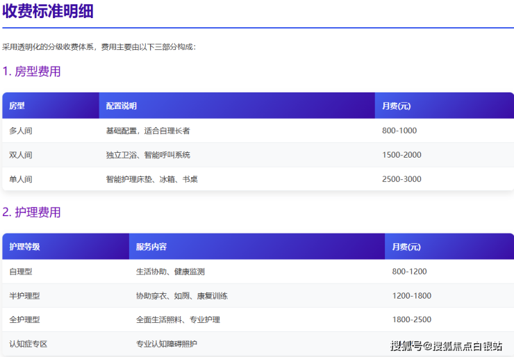514x357 pixels.
Task: Click 月费(元) header in the room type table
Action: 396,106
